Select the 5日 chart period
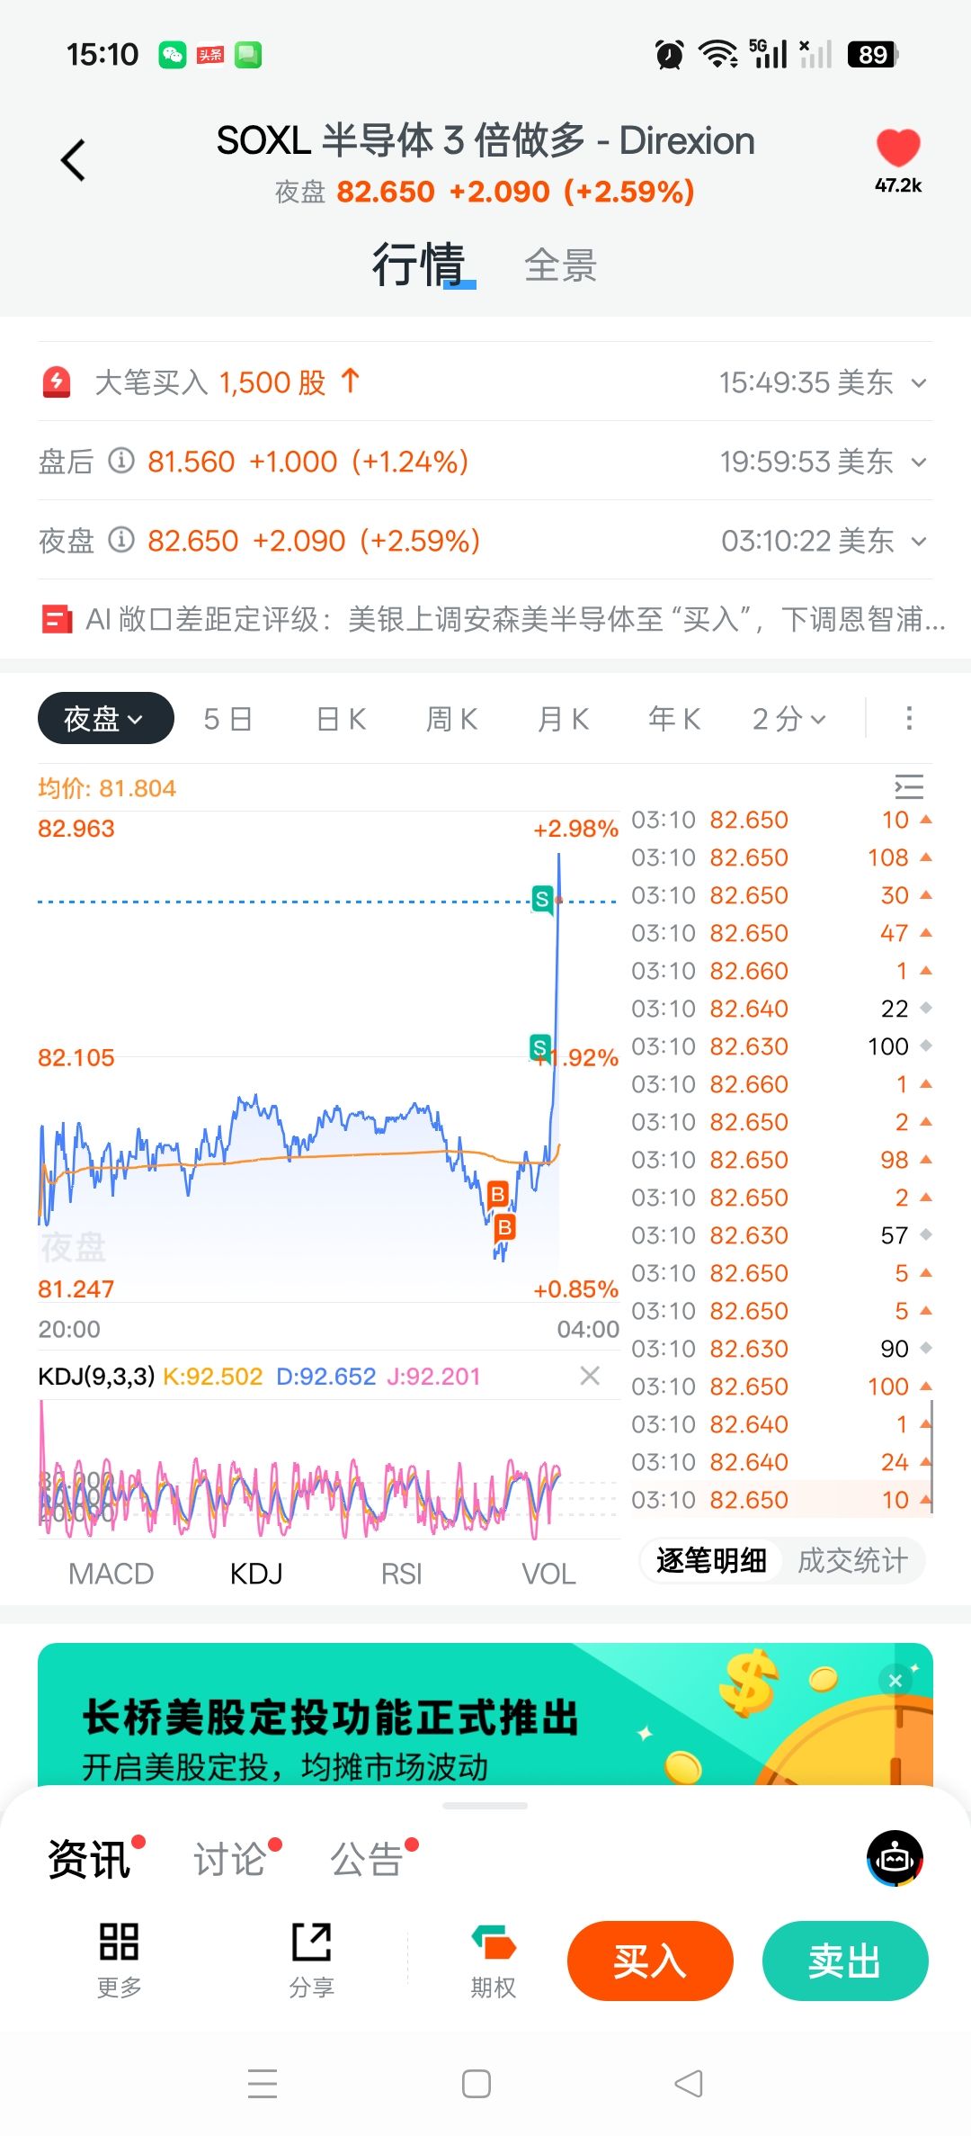971x2136 pixels. point(227,719)
